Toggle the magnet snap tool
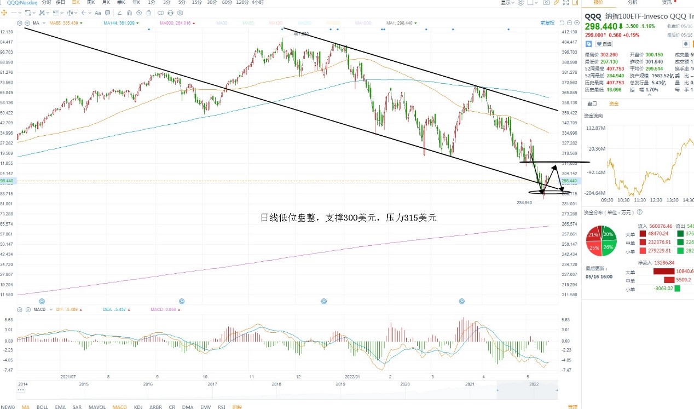The image size is (694, 409). (129, 13)
